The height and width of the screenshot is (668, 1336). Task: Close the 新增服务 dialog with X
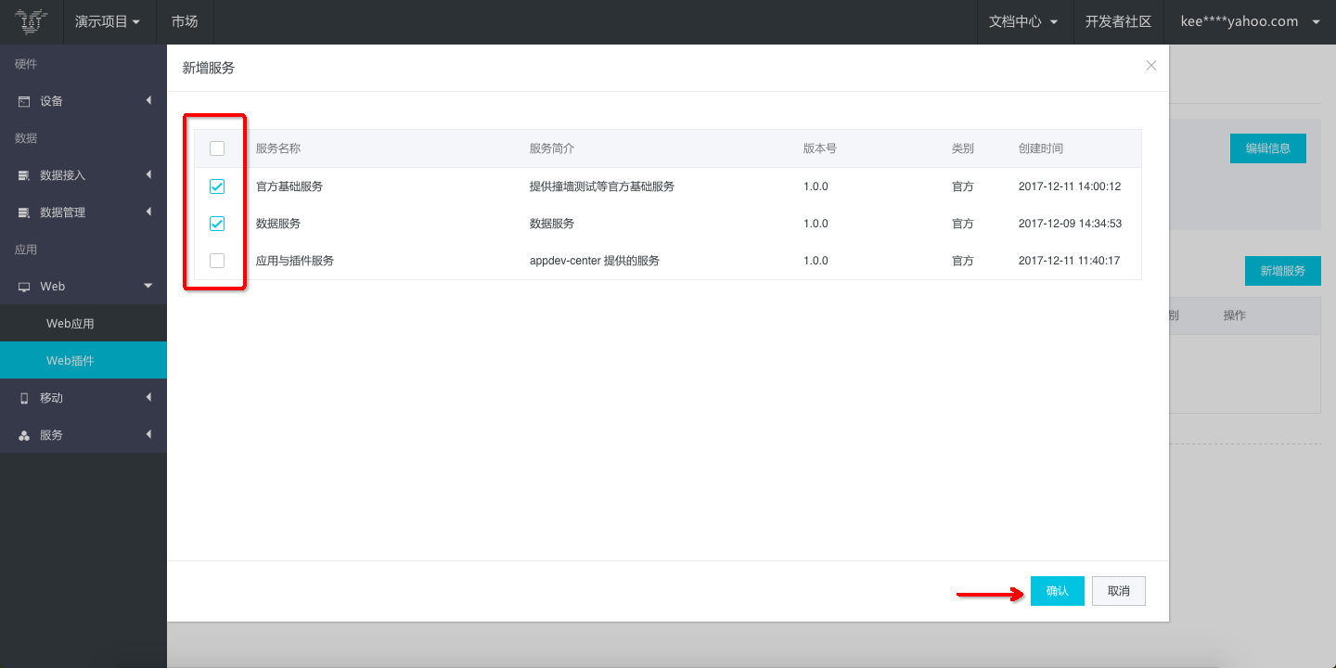tap(1151, 66)
